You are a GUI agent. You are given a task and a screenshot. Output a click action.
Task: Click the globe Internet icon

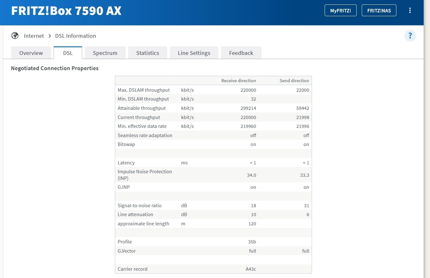coord(15,36)
